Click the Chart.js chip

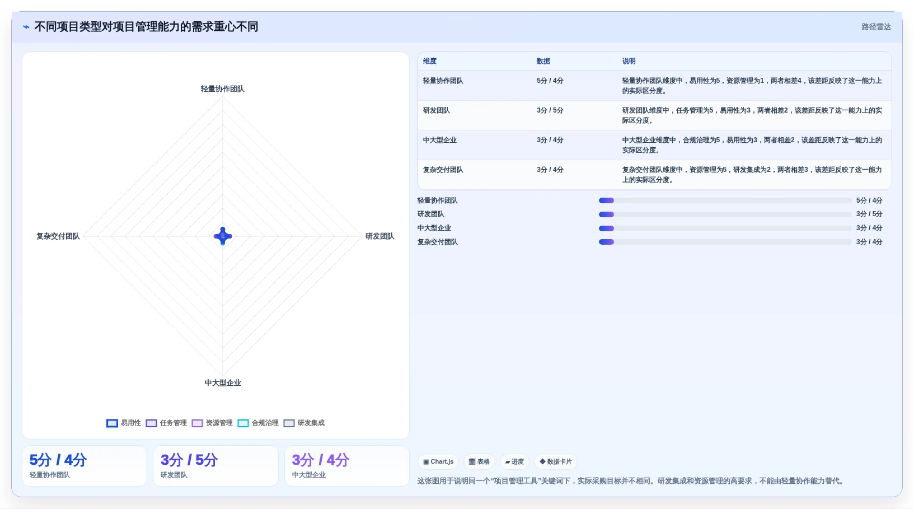click(438, 462)
